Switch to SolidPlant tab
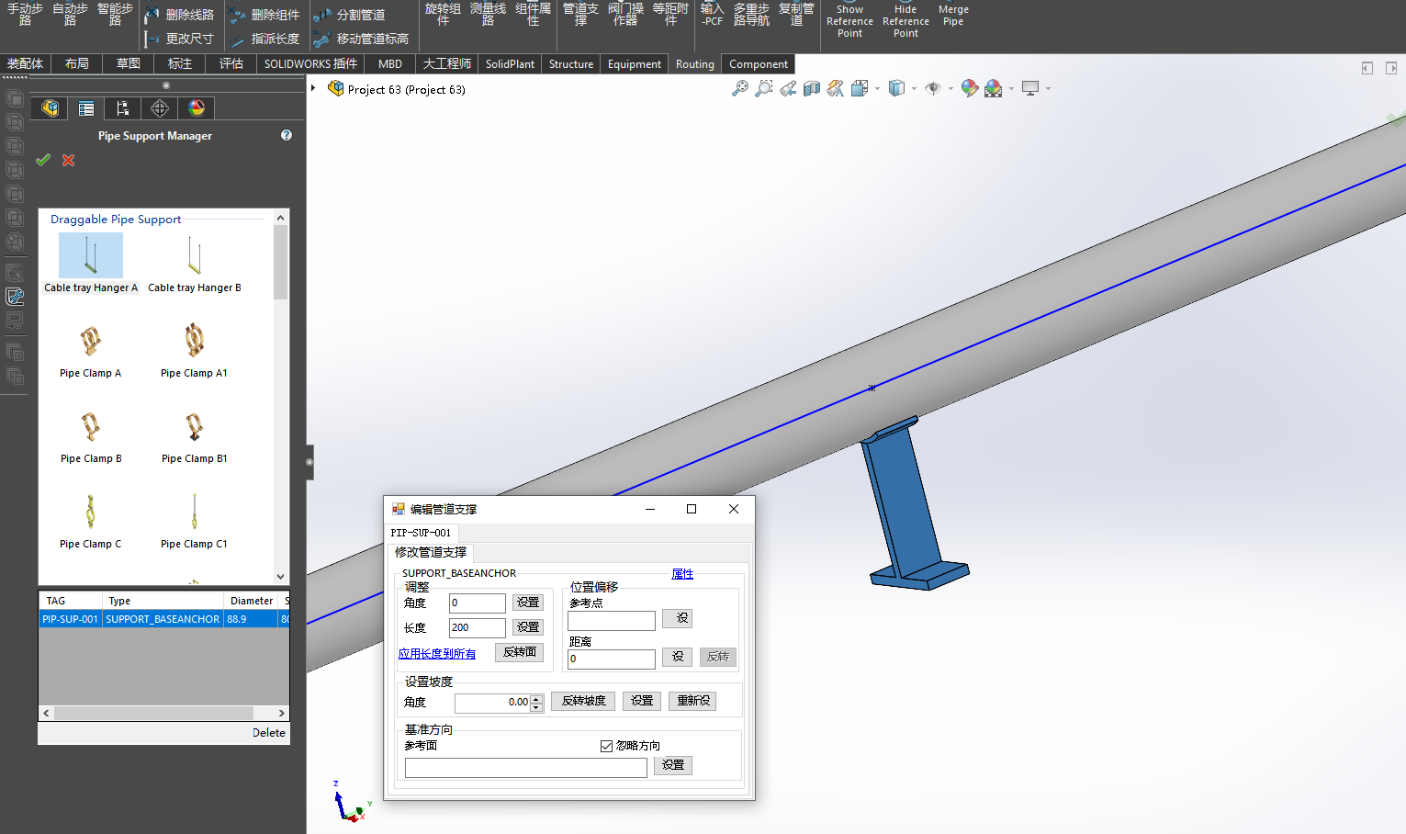 pyautogui.click(x=510, y=63)
